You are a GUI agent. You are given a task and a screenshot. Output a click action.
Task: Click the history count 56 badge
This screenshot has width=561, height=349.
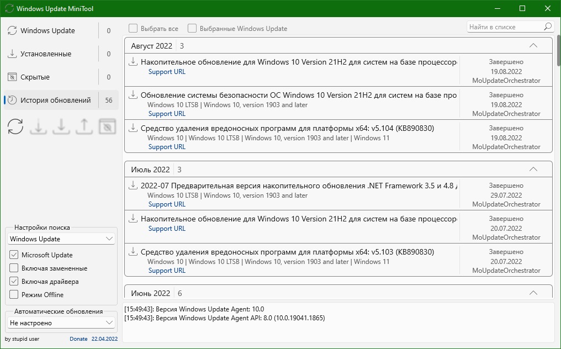109,100
